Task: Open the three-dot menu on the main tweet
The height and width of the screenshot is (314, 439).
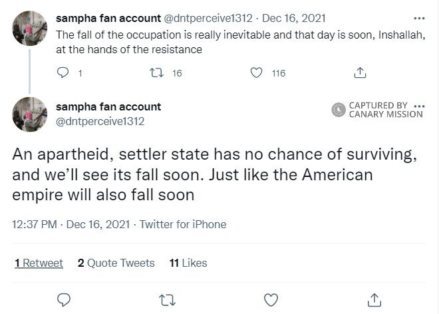Action: point(419,106)
